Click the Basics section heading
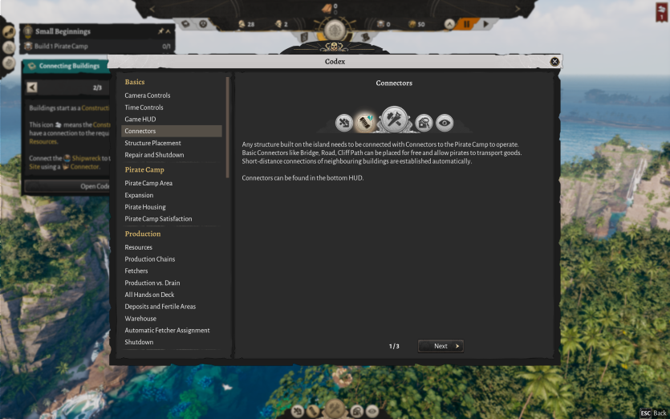 click(135, 82)
